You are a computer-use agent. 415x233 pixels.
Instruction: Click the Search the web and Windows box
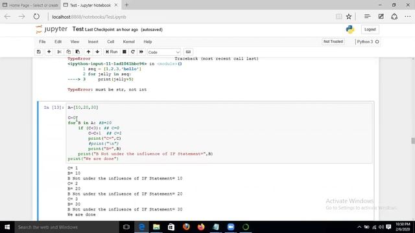(x=67, y=227)
